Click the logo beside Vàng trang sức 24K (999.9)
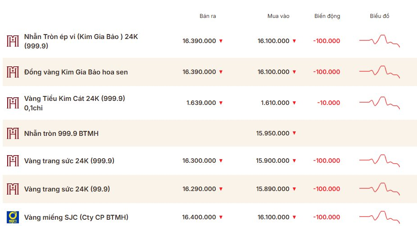417x226 pixels. point(13,161)
